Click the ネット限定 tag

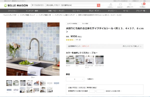click(x=85, y=23)
